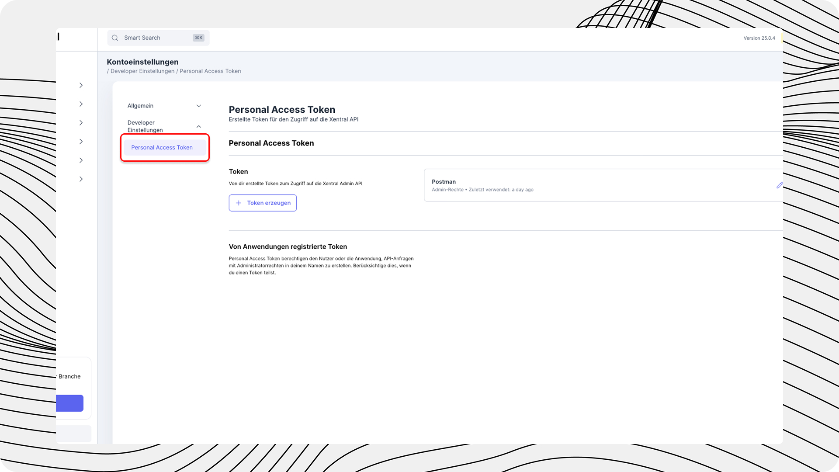Screen dimensions: 839x472
Task: Focus the Smart Search field
Action: [x=158, y=38]
